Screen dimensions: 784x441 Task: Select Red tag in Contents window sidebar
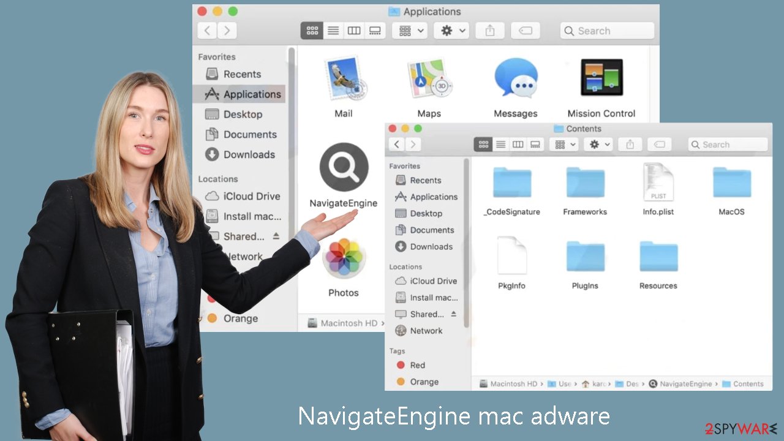click(x=418, y=365)
